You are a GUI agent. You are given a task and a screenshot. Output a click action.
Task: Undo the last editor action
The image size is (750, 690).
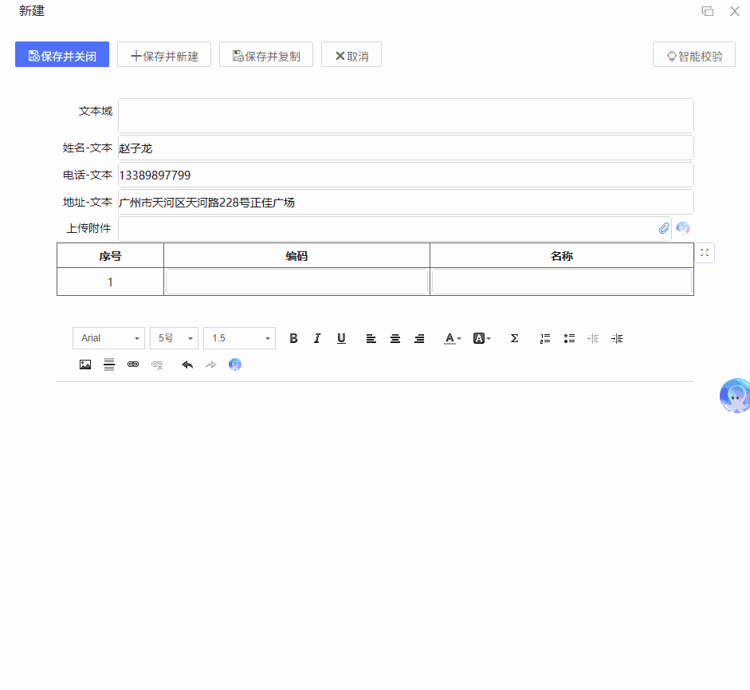[187, 365]
